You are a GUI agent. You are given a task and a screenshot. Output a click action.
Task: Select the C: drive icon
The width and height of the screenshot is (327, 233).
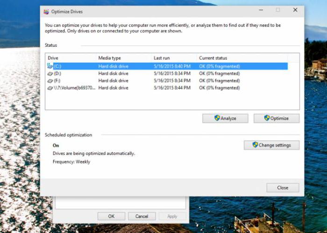click(x=50, y=66)
